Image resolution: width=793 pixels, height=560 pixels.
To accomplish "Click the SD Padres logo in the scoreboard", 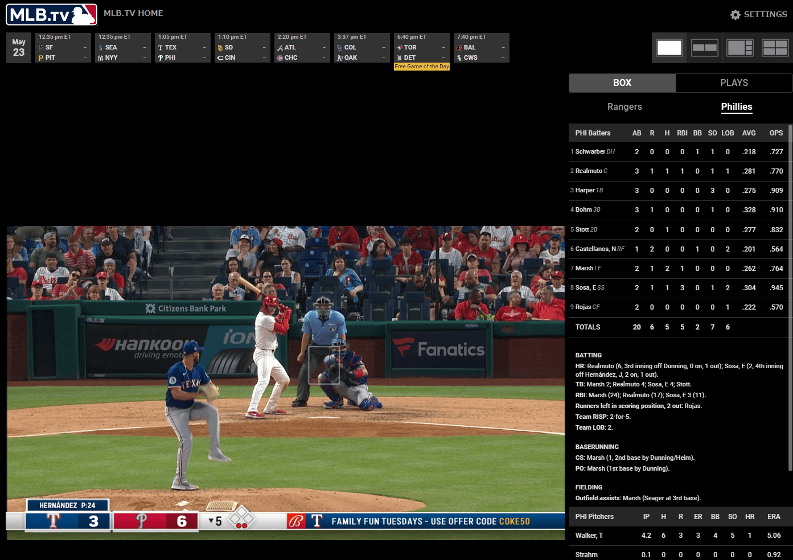I will pyautogui.click(x=220, y=48).
